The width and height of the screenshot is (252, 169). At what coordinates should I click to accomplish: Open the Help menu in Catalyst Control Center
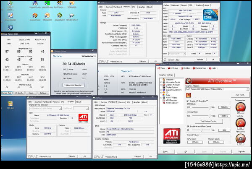tap(213, 68)
